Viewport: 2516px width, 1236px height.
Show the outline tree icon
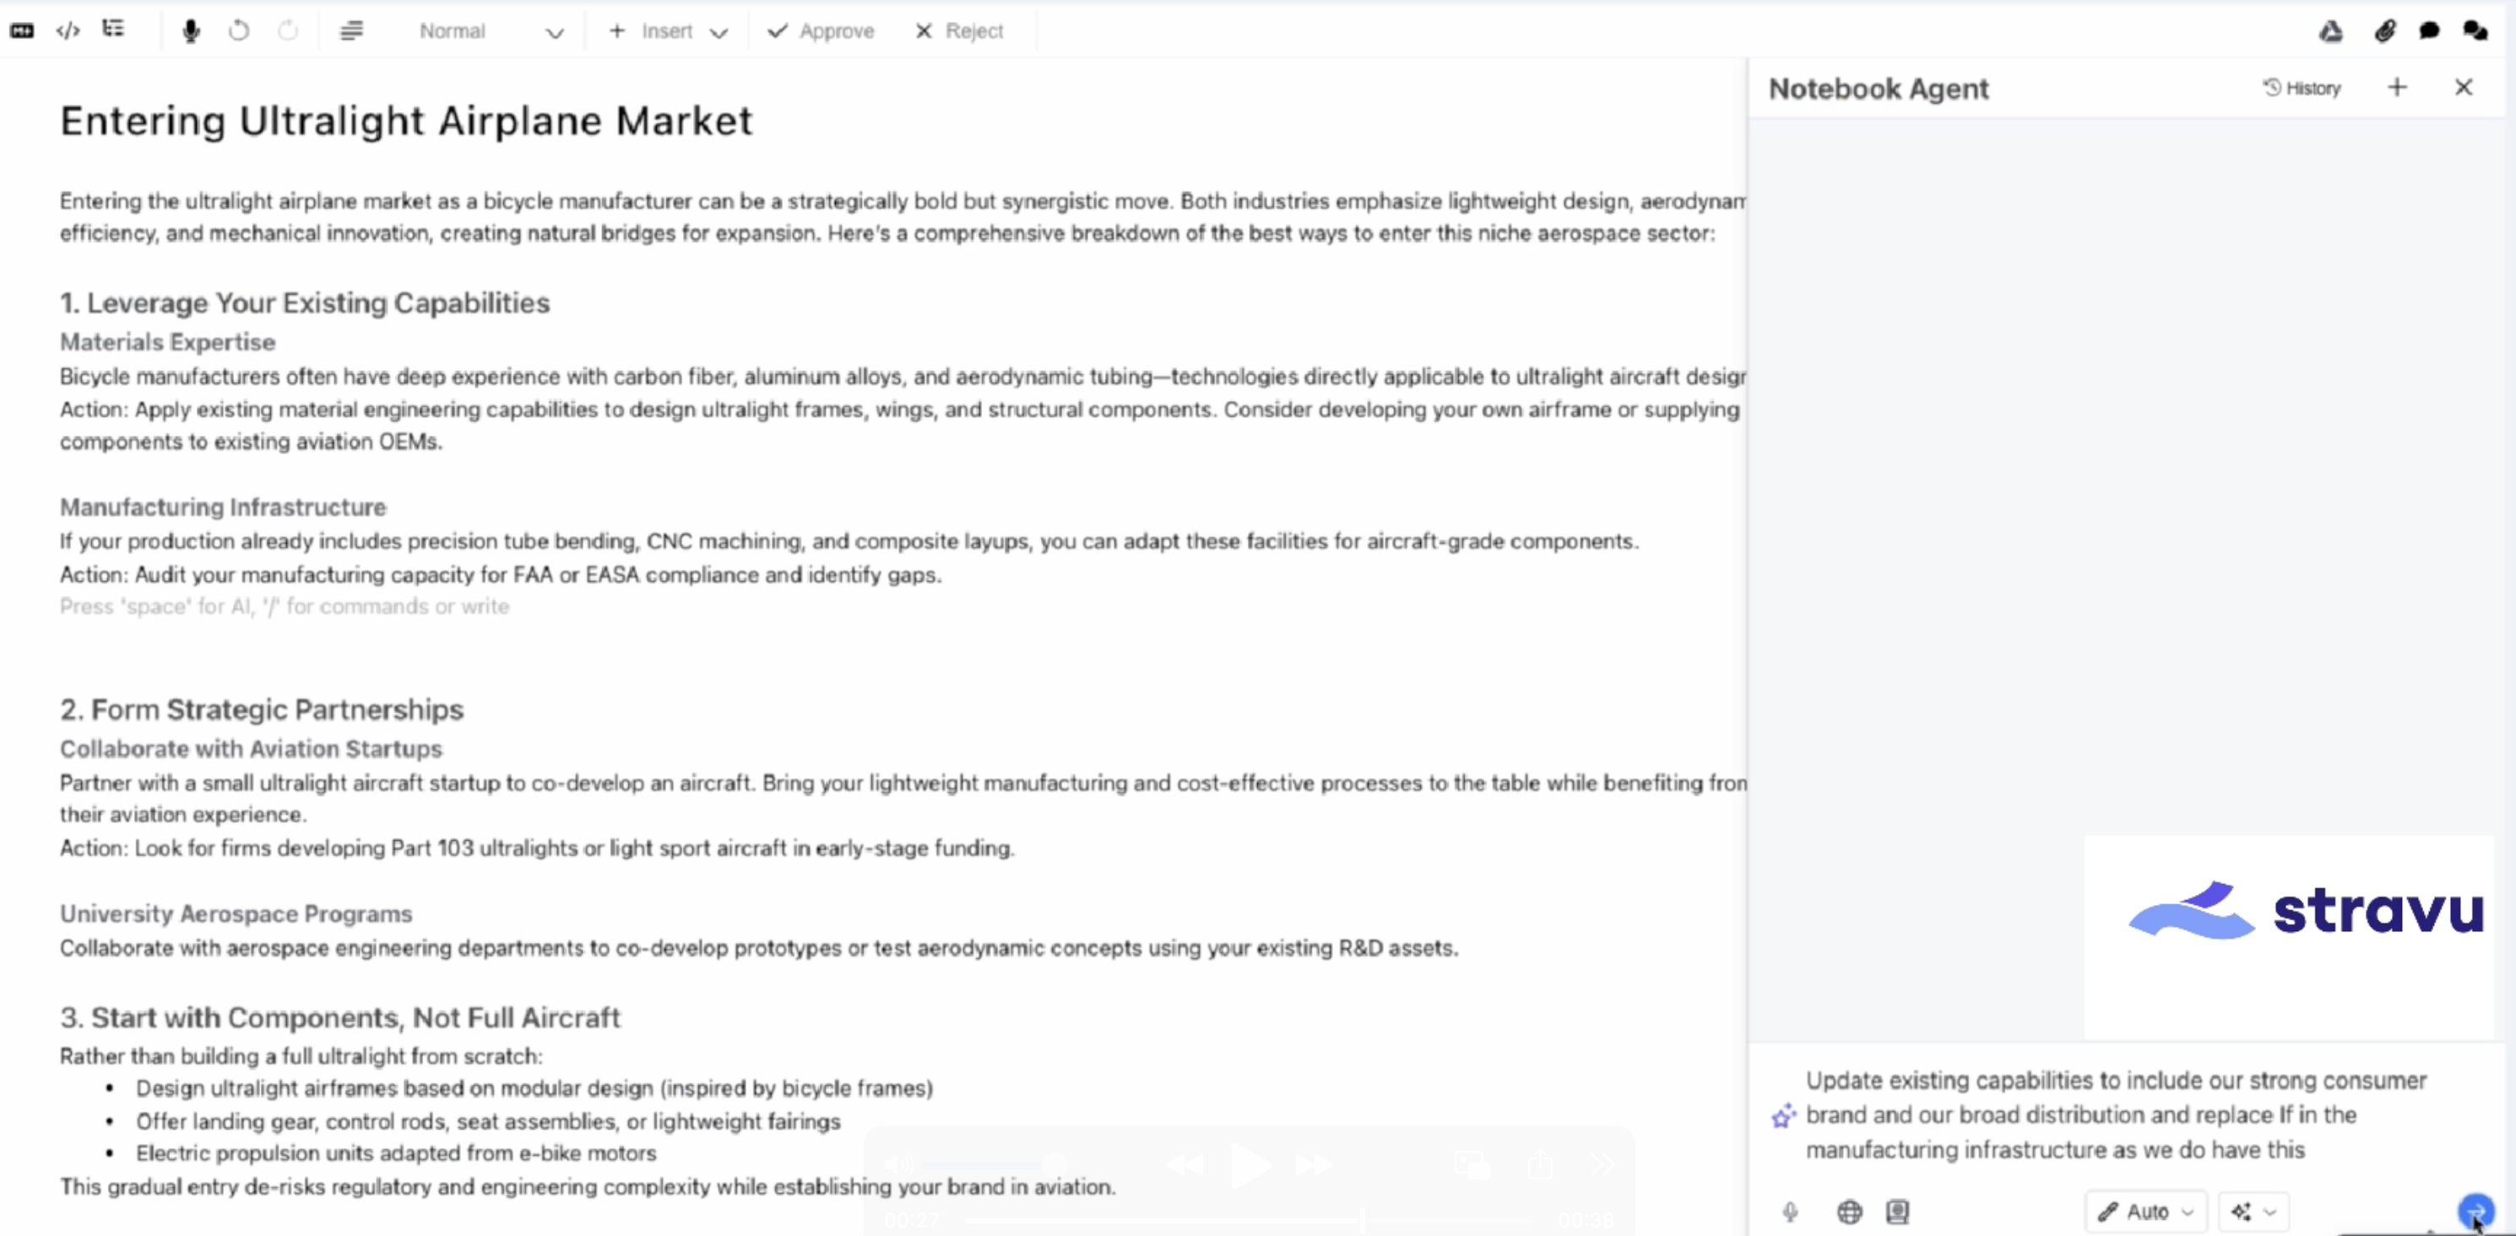113,30
